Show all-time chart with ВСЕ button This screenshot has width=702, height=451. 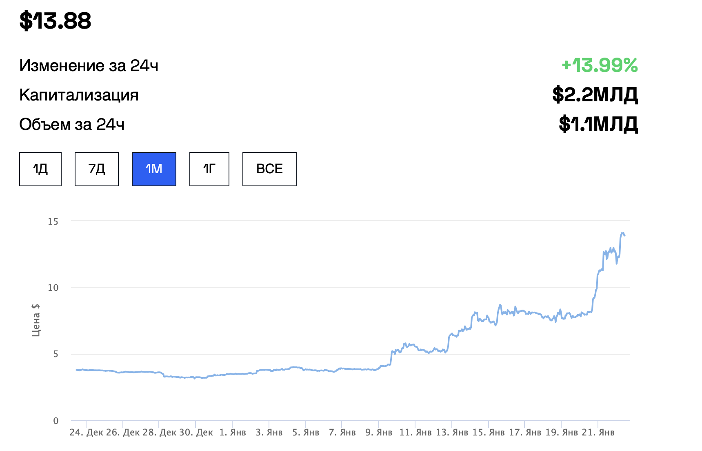coord(269,169)
